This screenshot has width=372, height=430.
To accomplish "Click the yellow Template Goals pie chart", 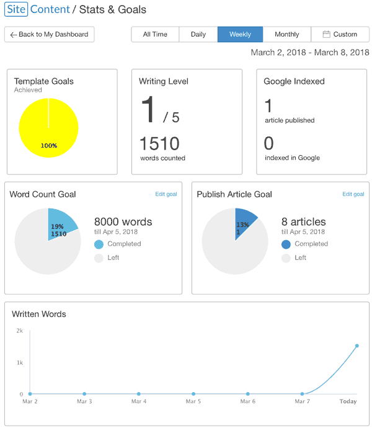I will pyautogui.click(x=48, y=128).
